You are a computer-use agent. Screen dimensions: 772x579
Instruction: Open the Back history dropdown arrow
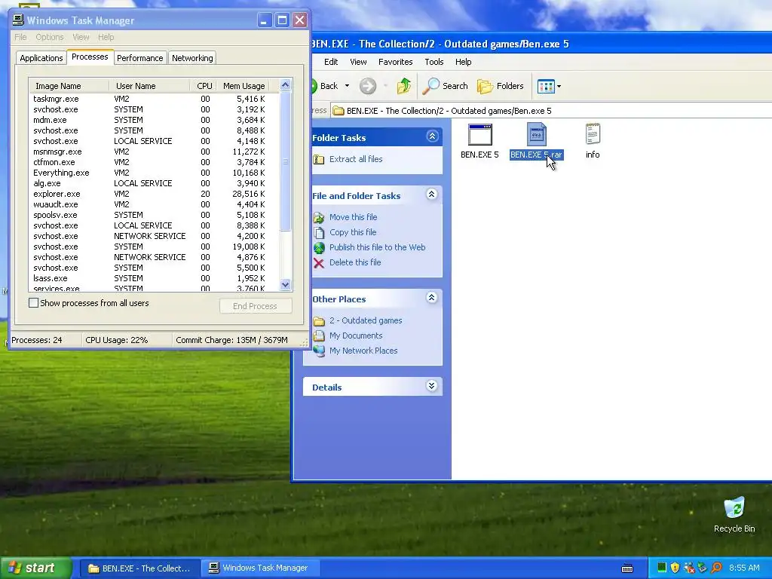[x=347, y=86]
